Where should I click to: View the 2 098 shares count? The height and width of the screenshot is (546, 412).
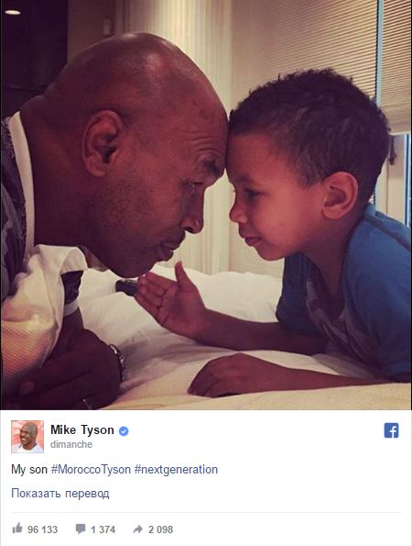coord(160,529)
